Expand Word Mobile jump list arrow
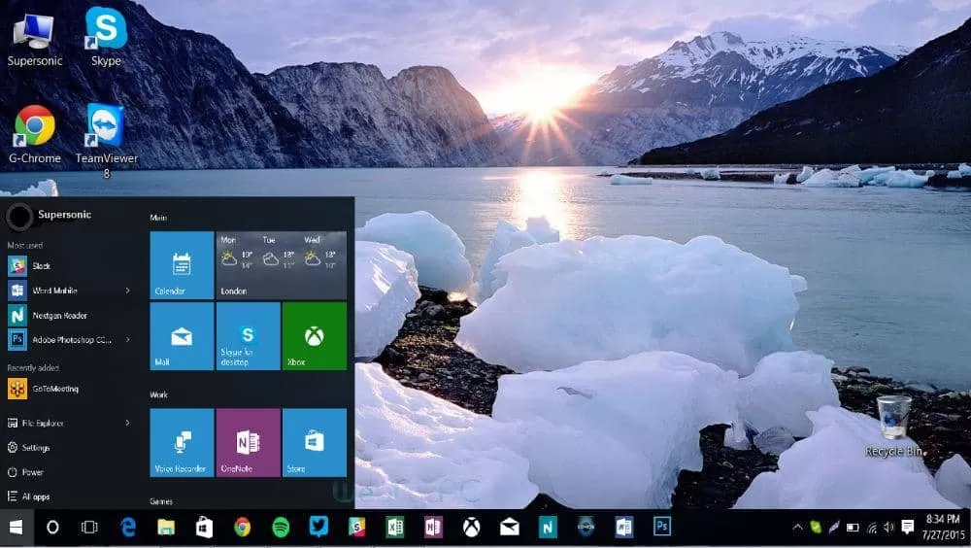 pyautogui.click(x=127, y=291)
